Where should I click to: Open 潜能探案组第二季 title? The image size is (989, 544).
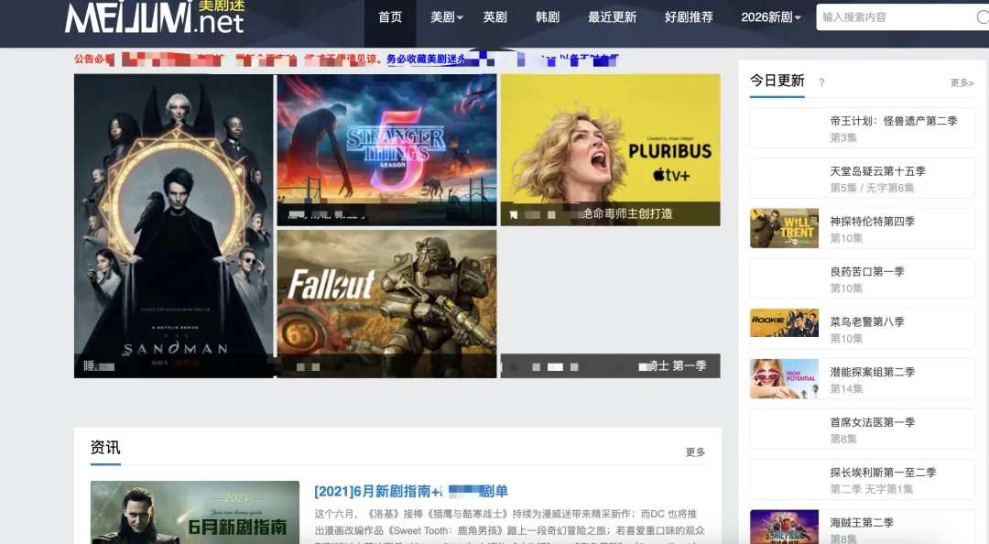click(x=873, y=373)
